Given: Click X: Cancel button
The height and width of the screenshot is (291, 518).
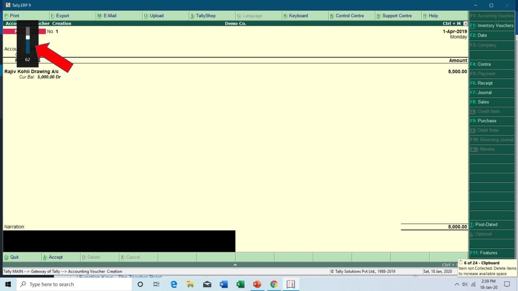Looking at the screenshot, I should click(x=139, y=257).
